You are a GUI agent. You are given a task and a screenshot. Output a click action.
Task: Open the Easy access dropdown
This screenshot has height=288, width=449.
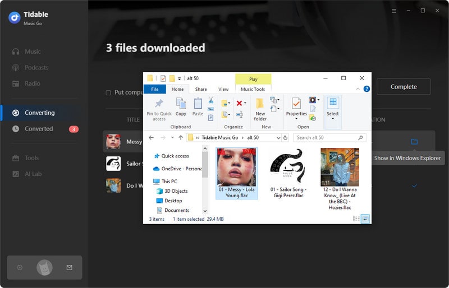tap(274, 109)
